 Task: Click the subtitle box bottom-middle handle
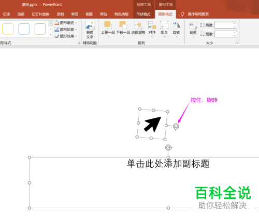pos(168,208)
